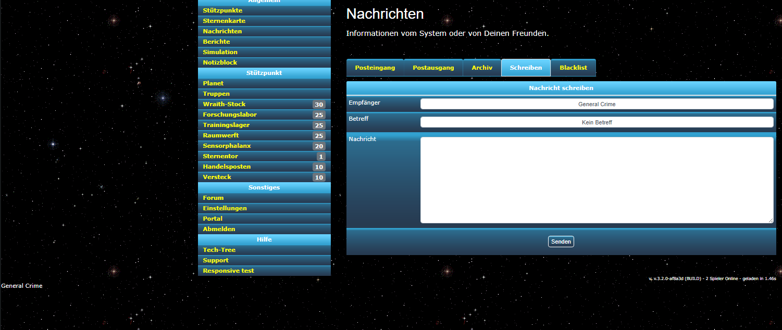Open the Notizblock link

[x=220, y=62]
